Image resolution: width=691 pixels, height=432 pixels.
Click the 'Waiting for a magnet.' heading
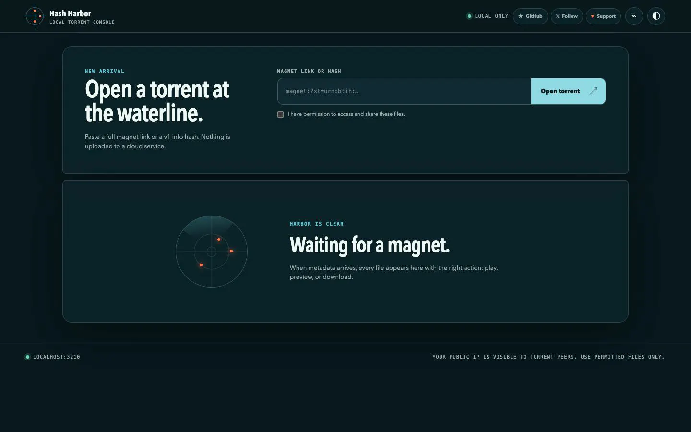[369, 245]
